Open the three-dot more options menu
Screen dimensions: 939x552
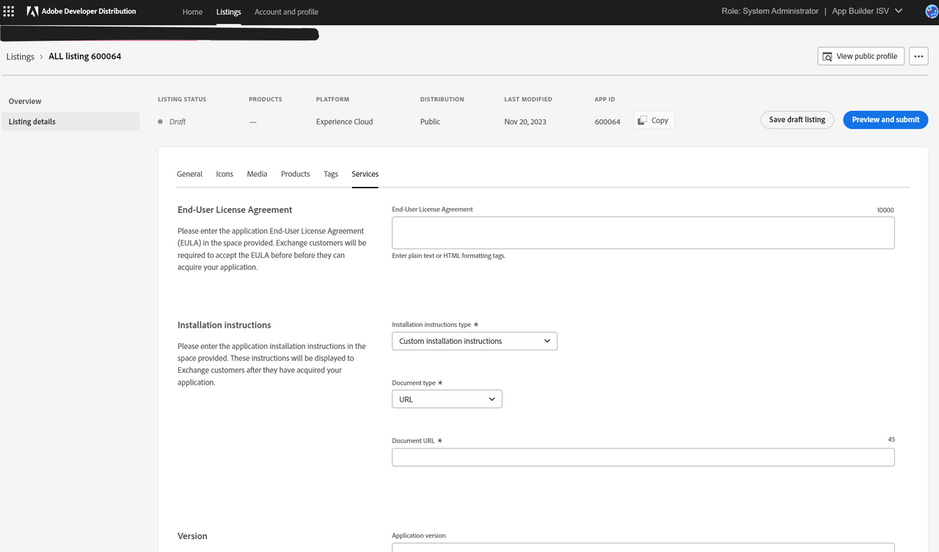918,56
